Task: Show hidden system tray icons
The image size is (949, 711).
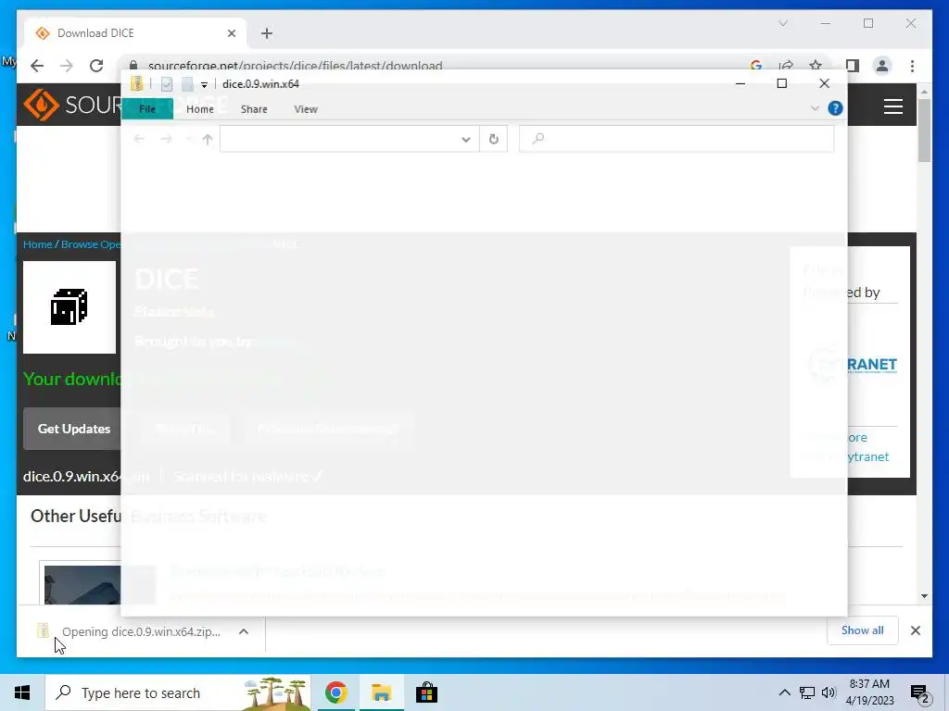Action: 784,692
